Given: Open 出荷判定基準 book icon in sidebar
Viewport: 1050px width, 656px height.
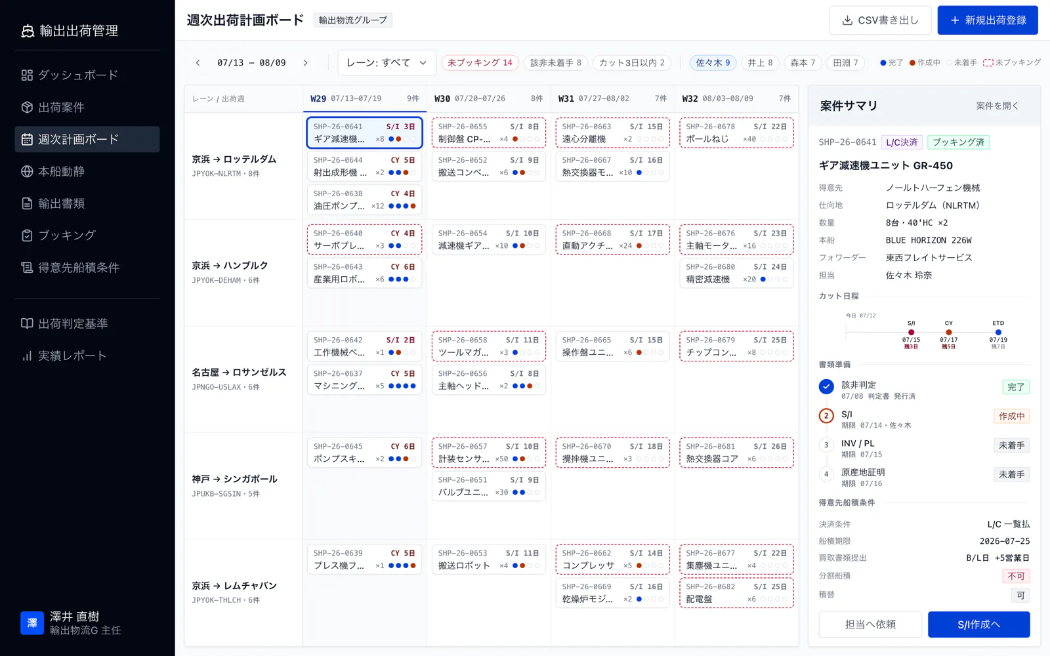Looking at the screenshot, I should [x=27, y=323].
